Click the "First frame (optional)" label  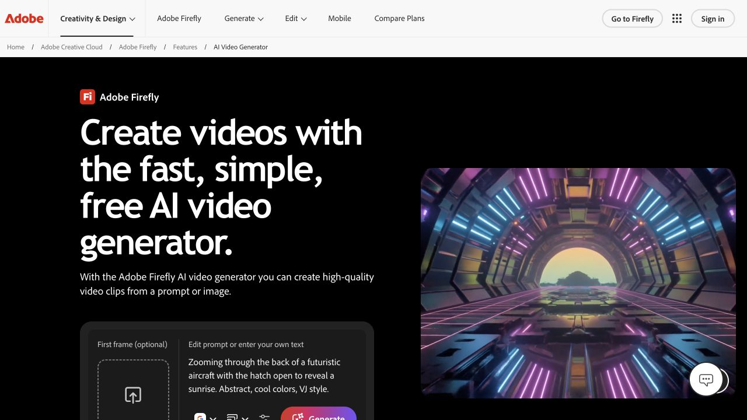[x=132, y=344]
